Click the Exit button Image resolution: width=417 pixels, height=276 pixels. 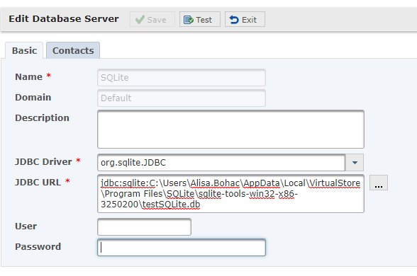tap(245, 19)
